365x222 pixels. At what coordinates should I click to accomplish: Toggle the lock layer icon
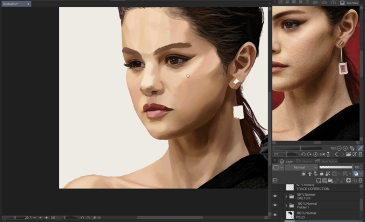click(x=322, y=174)
